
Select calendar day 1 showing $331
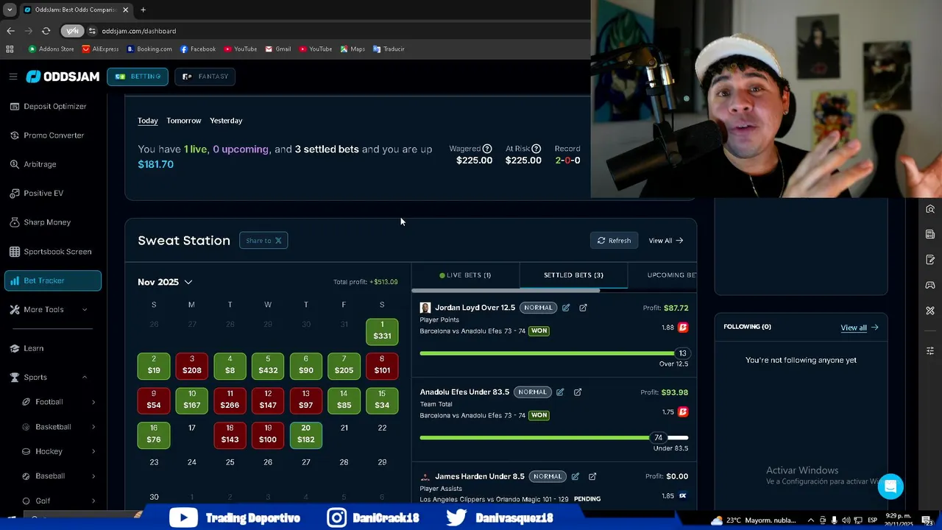tap(382, 331)
